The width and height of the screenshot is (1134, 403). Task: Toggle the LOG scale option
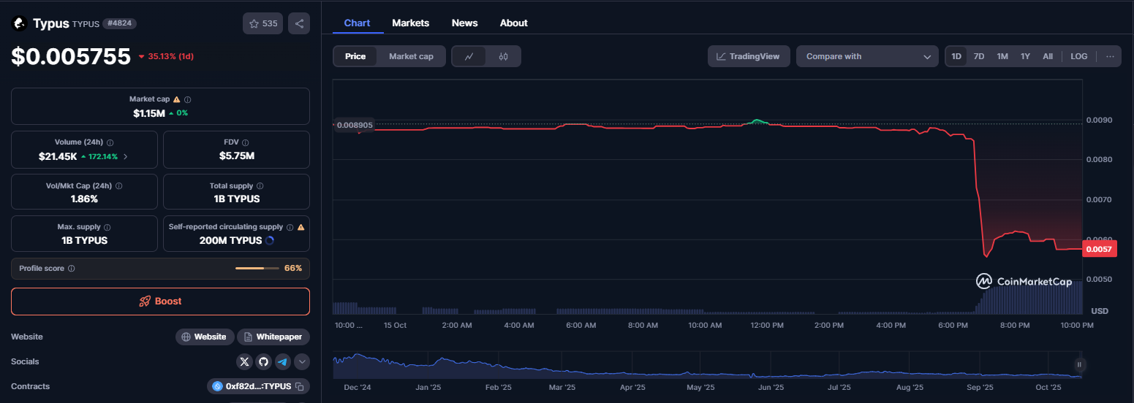[1078, 56]
